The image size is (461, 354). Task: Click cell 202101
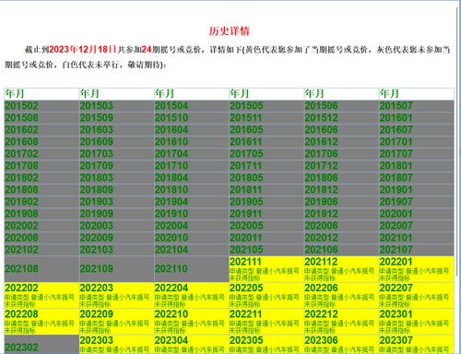click(417, 238)
